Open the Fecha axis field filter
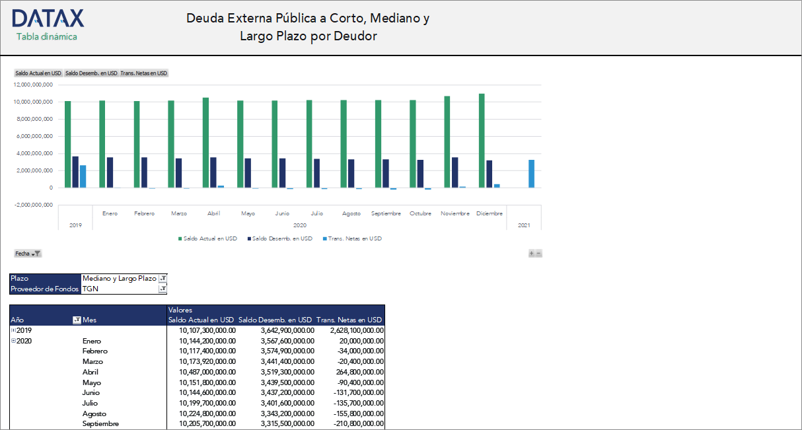The width and height of the screenshot is (802, 430). tap(36, 253)
